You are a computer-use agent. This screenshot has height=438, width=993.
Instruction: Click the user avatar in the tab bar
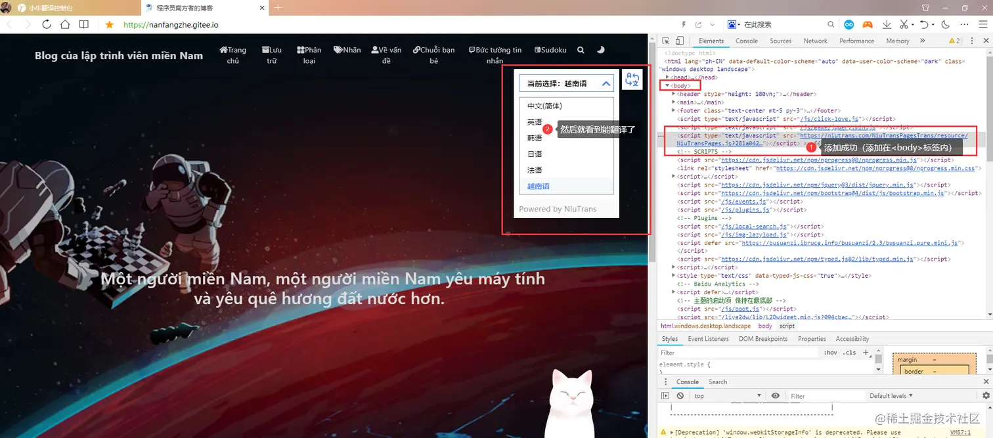(5, 7)
